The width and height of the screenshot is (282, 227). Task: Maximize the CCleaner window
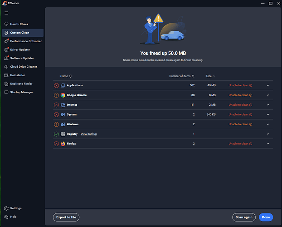pyautogui.click(x=271, y=3)
